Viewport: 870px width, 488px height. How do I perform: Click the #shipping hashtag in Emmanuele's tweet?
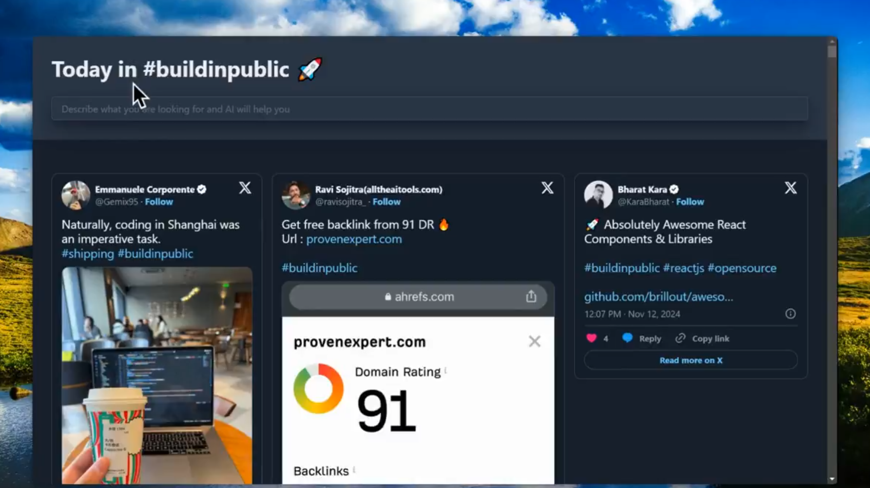pyautogui.click(x=87, y=253)
